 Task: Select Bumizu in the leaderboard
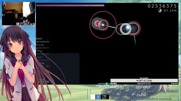(x=43, y=52)
